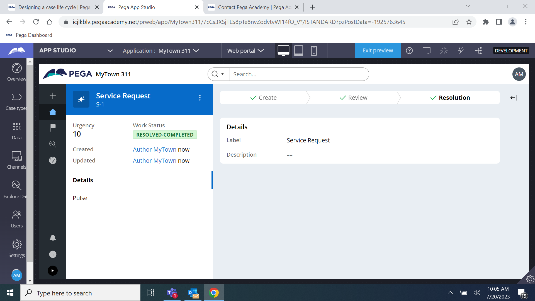
Task: Select the Pulse tab
Action: pyautogui.click(x=80, y=198)
